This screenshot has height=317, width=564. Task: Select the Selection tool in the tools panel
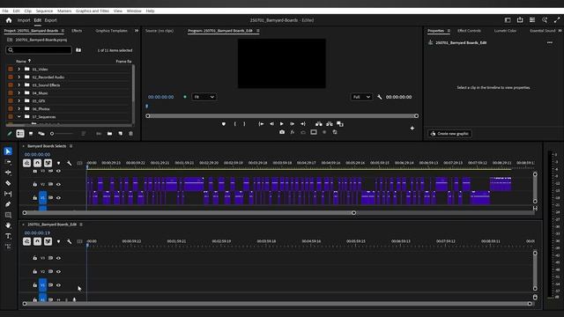point(8,151)
